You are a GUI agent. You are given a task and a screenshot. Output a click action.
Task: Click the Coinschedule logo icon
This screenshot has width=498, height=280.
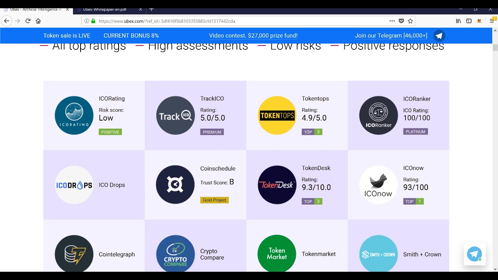(x=175, y=185)
